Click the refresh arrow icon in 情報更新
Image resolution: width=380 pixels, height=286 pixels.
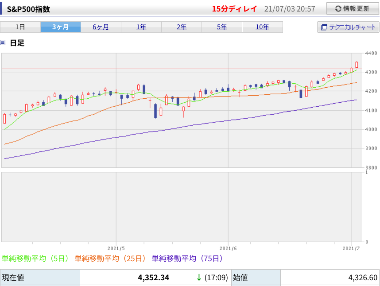[338, 9]
